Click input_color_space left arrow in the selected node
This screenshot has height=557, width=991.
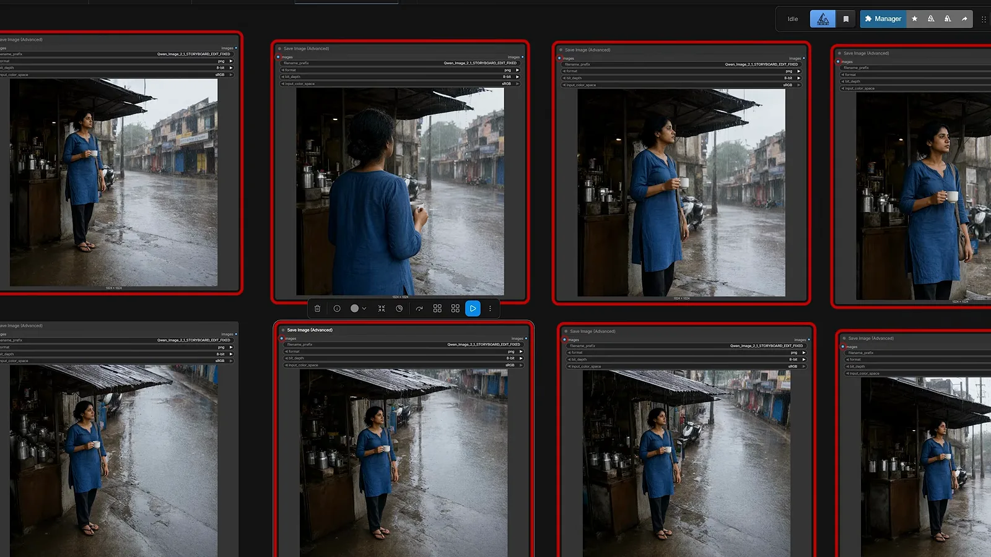click(x=286, y=365)
